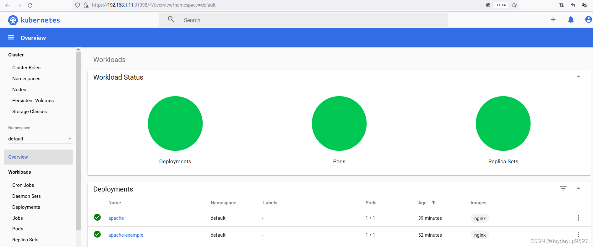Create new resource with plus icon
Viewport: 593px width, 247px height.
(553, 19)
